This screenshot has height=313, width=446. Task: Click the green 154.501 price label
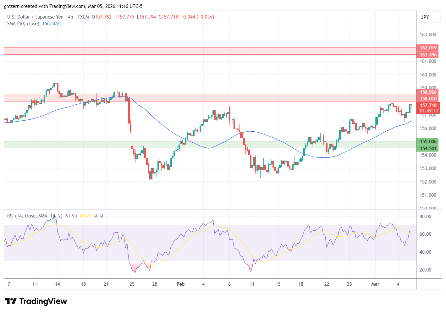pos(428,148)
